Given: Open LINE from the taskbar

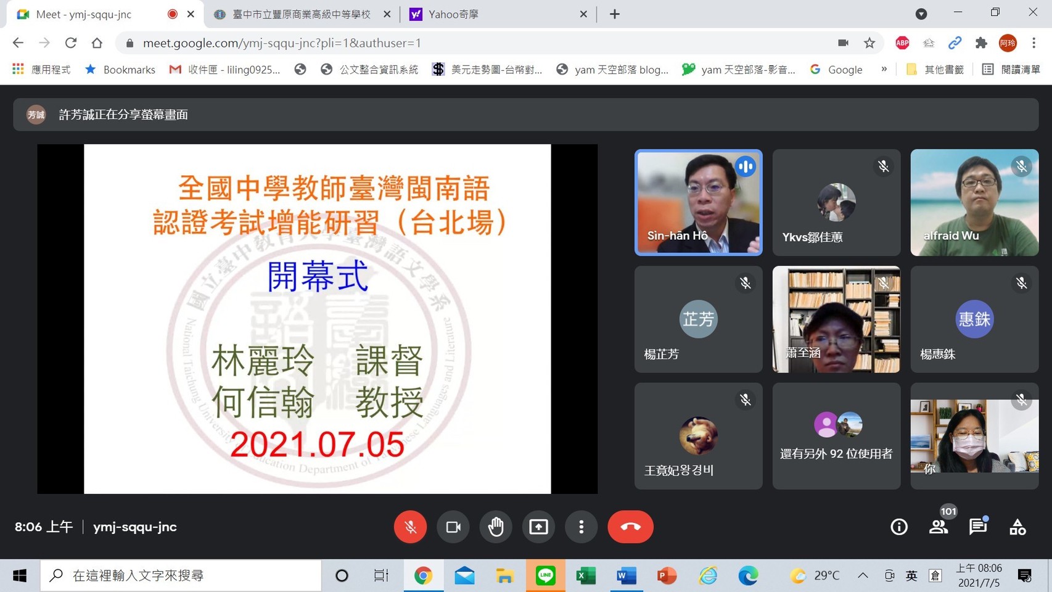Looking at the screenshot, I should 545,575.
